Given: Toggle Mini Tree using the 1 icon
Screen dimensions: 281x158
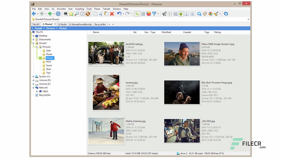Looking at the screenshot, I should tap(191, 14).
